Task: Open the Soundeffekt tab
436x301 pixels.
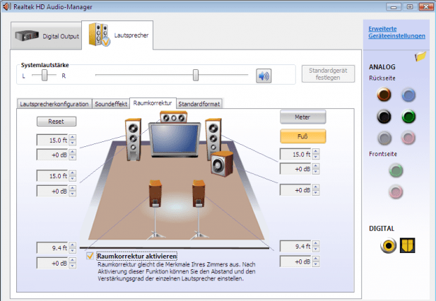Action: click(x=111, y=104)
